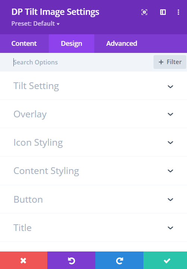This screenshot has width=187, height=269.
Task: Click the Filter button
Action: coord(169,62)
